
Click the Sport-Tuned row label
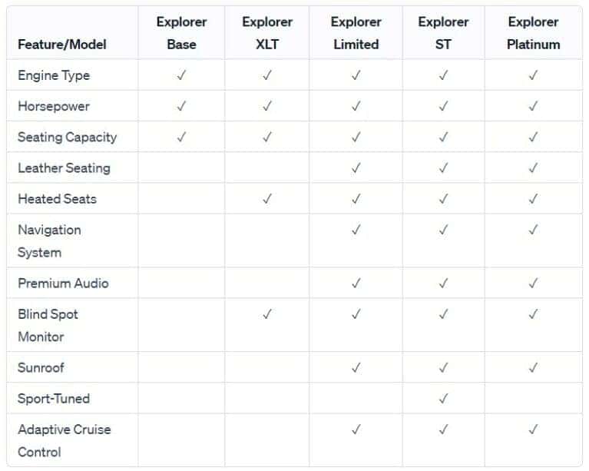click(x=54, y=398)
